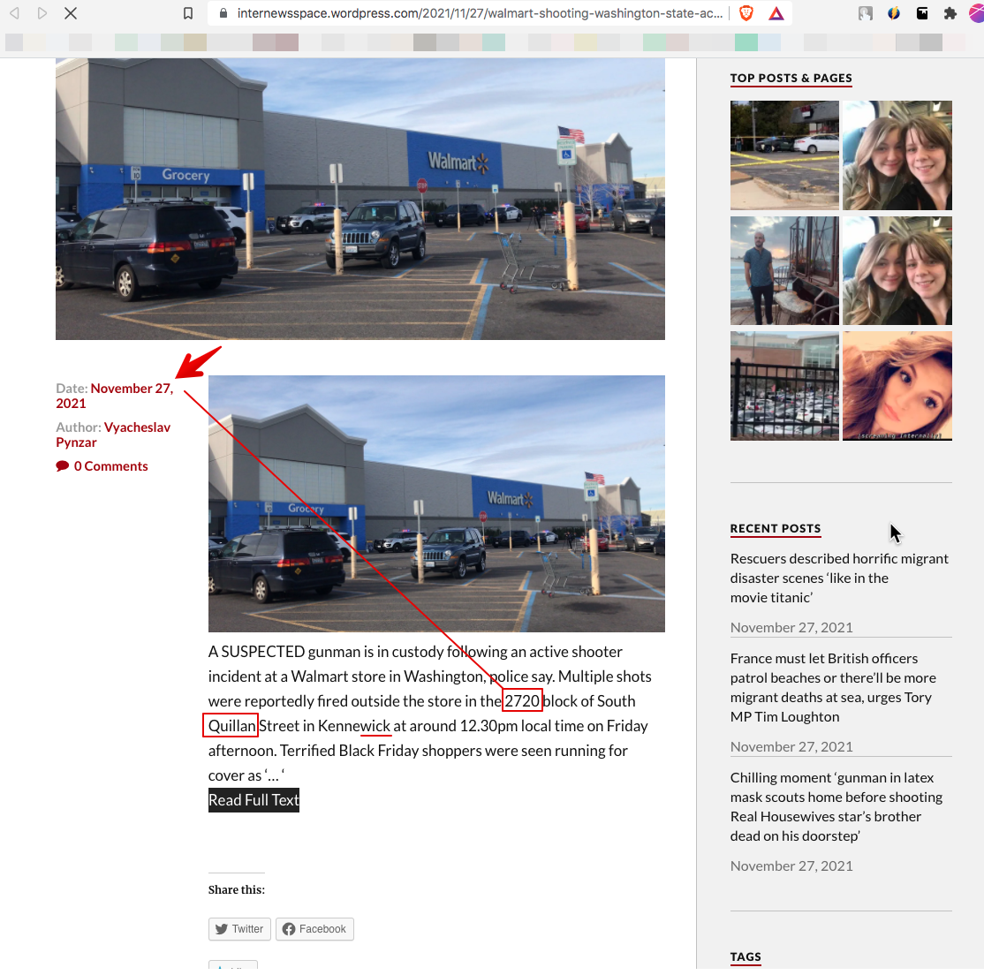Viewport: 984px width, 975px height.
Task: Go back to the previous page
Action: (x=14, y=13)
